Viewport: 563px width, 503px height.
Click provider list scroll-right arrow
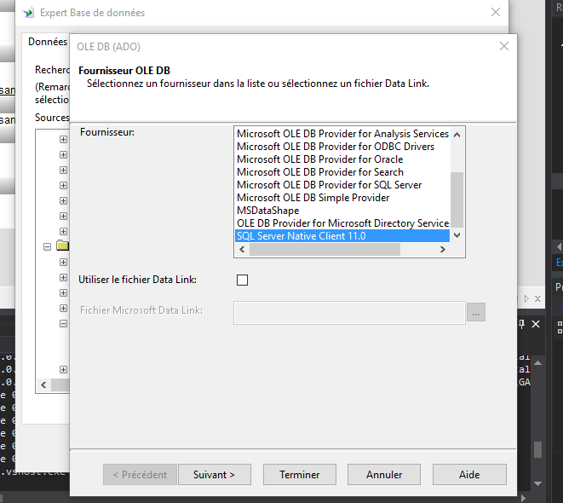point(443,249)
